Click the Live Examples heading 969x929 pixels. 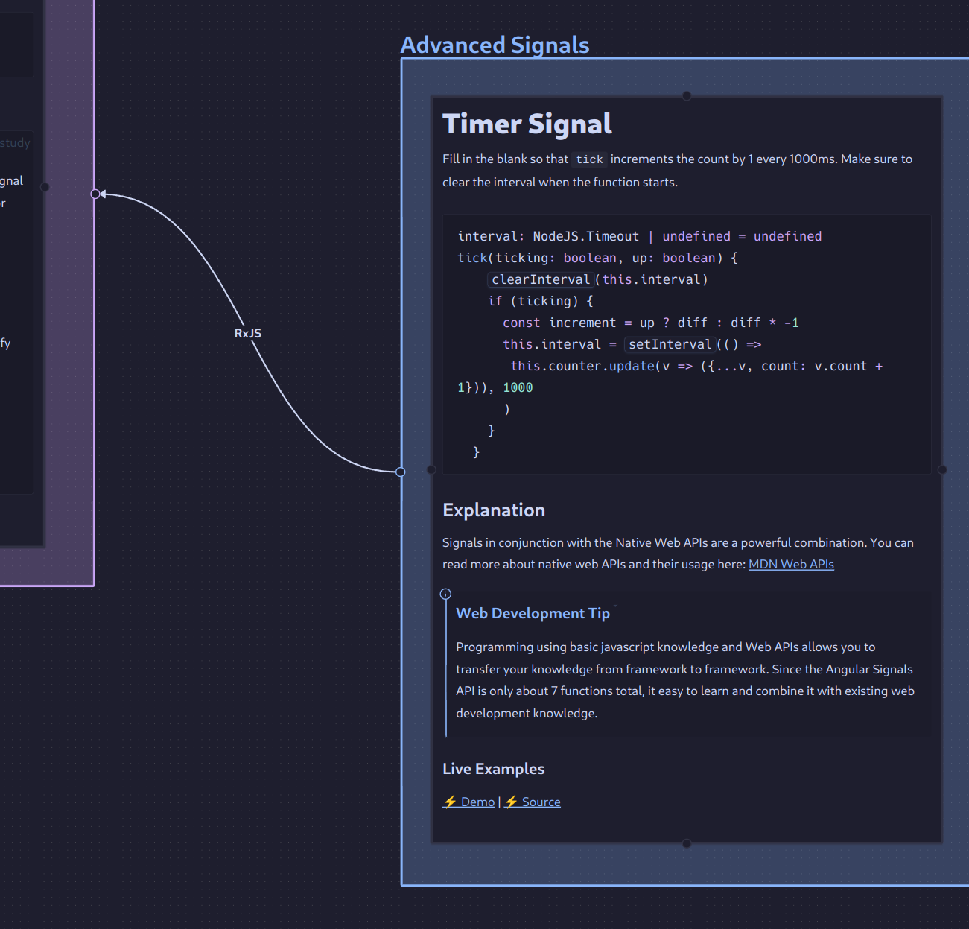click(493, 769)
